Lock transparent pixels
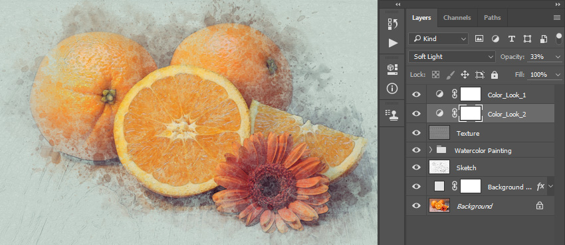This screenshot has height=245, width=565. [x=436, y=75]
